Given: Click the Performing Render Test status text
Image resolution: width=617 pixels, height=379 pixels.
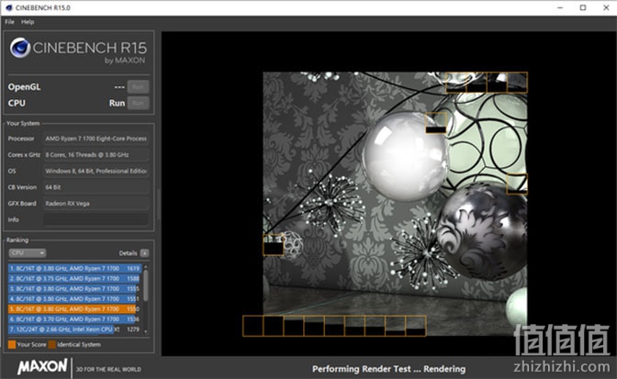Looking at the screenshot, I should point(388,369).
